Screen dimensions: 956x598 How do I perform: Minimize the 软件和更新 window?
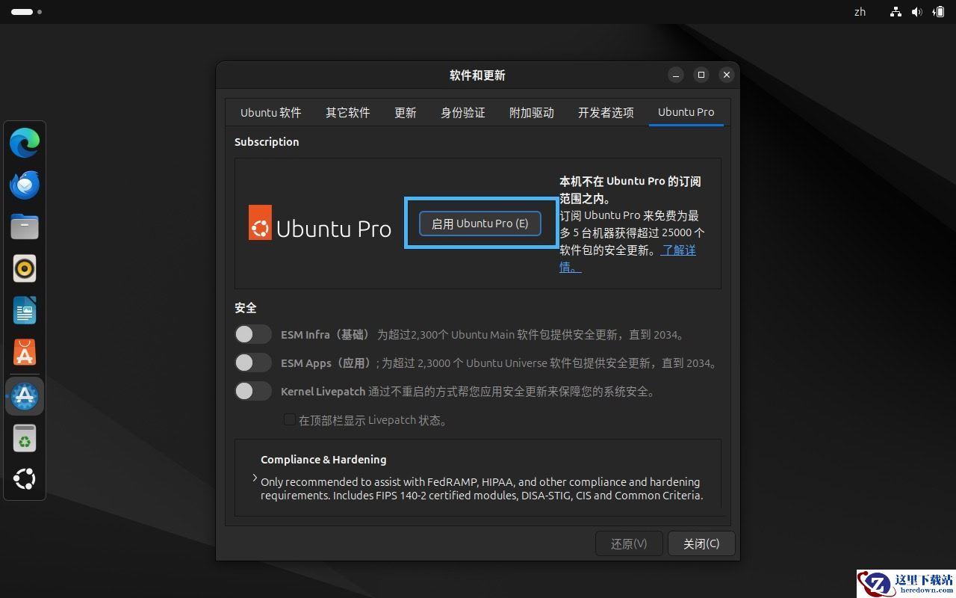[x=676, y=75]
